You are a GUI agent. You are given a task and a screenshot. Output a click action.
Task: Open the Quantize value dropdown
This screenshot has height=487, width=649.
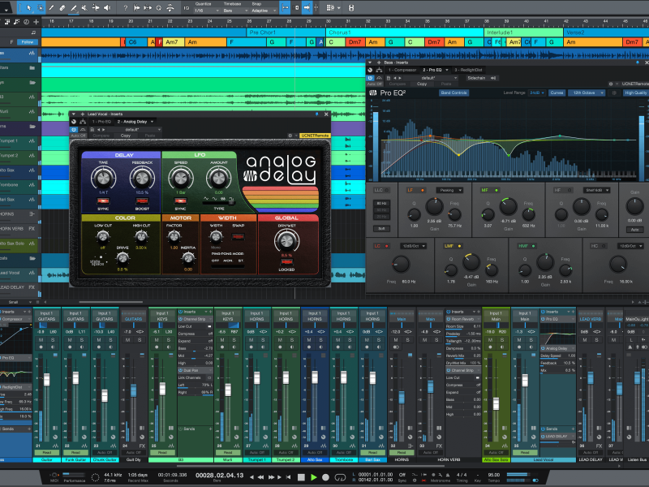point(206,11)
